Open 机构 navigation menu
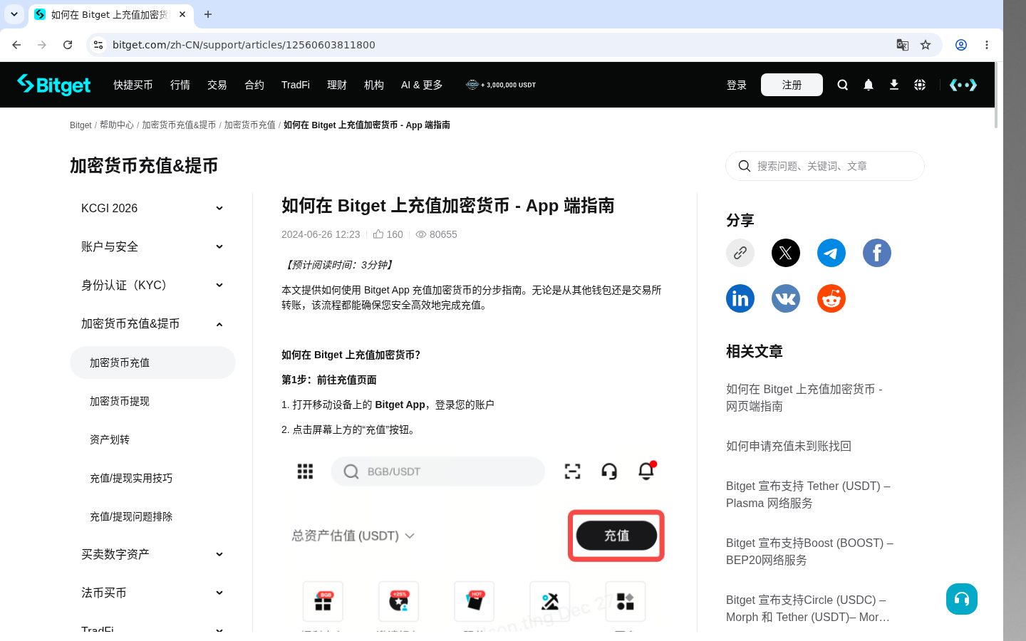The height and width of the screenshot is (641, 1026). coord(374,85)
